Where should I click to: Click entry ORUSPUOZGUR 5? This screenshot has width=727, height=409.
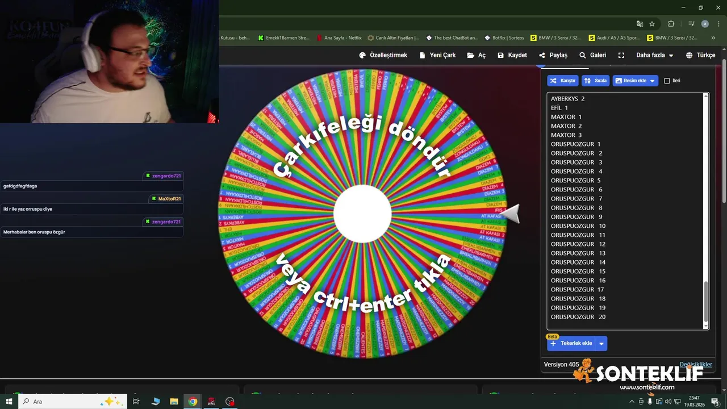(x=576, y=180)
